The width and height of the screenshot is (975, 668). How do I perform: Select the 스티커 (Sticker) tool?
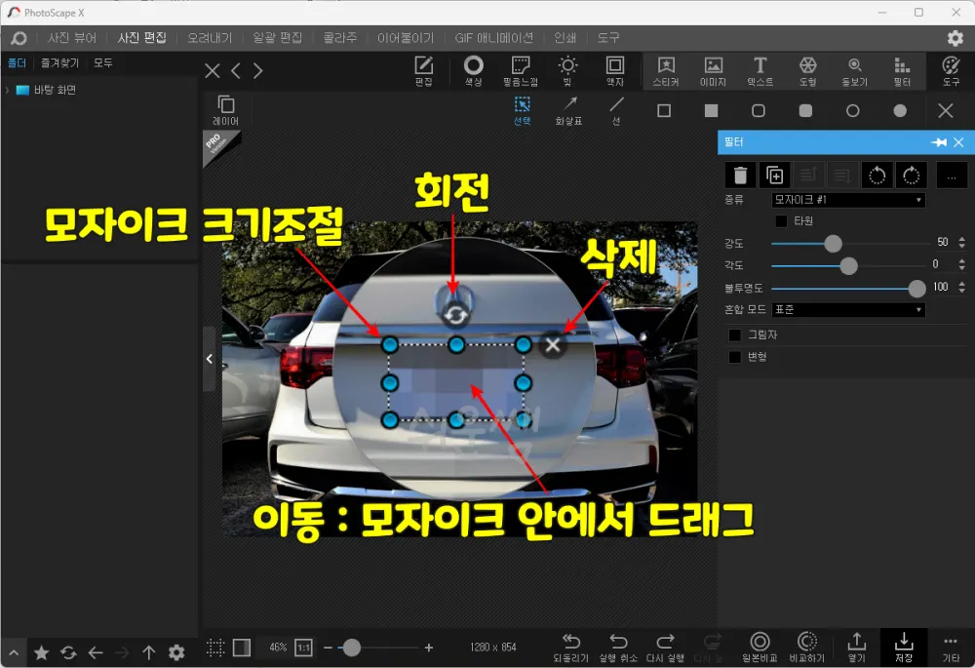click(667, 69)
